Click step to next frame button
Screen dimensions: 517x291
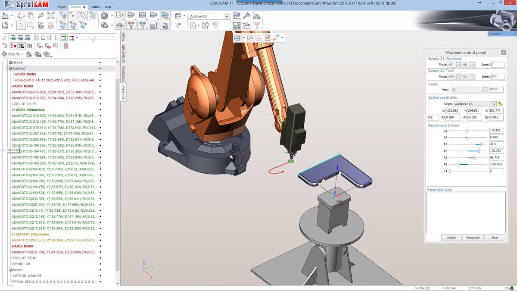pyautogui.click(x=50, y=38)
